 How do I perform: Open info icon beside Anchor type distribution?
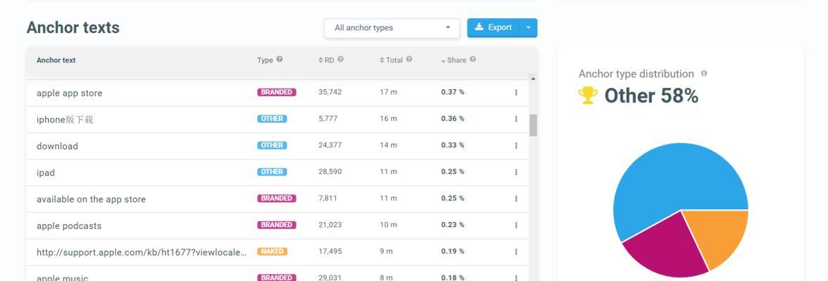pyautogui.click(x=703, y=74)
